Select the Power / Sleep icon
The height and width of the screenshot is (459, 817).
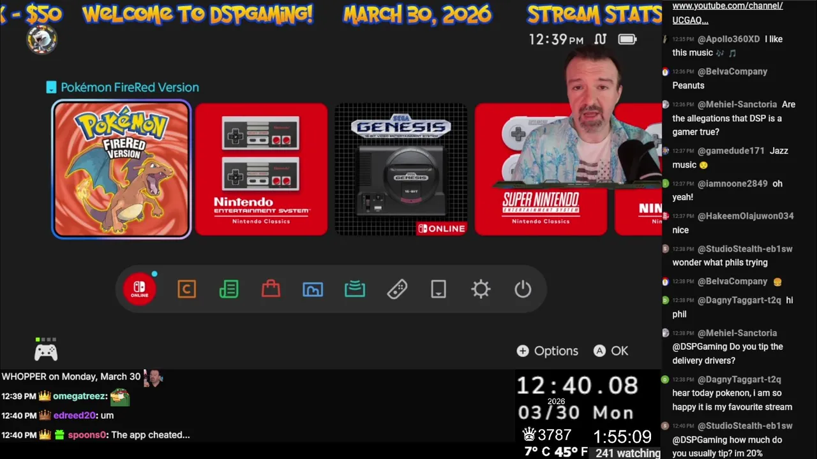[x=523, y=289]
